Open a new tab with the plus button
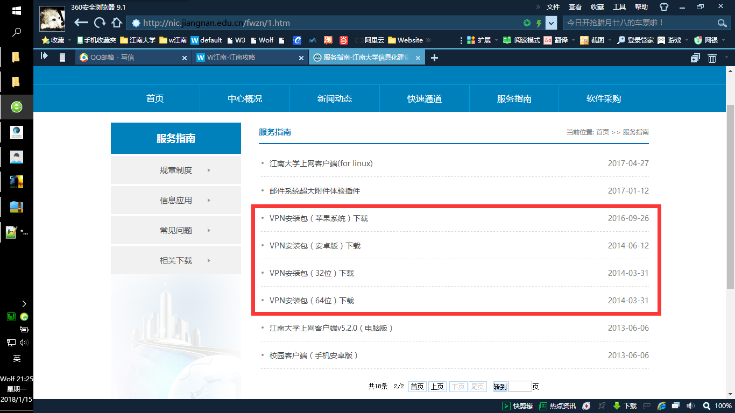This screenshot has height=413, width=735. 435,58
